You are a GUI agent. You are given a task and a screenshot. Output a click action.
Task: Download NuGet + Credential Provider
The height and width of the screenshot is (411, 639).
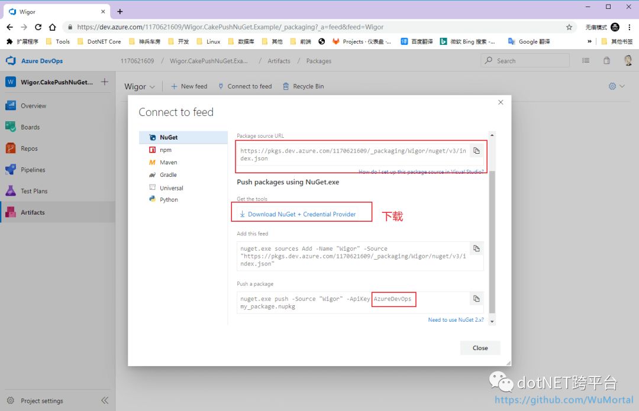(298, 214)
